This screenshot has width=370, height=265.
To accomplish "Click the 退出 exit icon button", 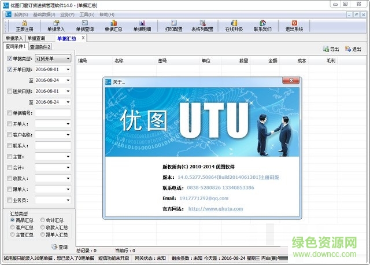I will [353, 49].
